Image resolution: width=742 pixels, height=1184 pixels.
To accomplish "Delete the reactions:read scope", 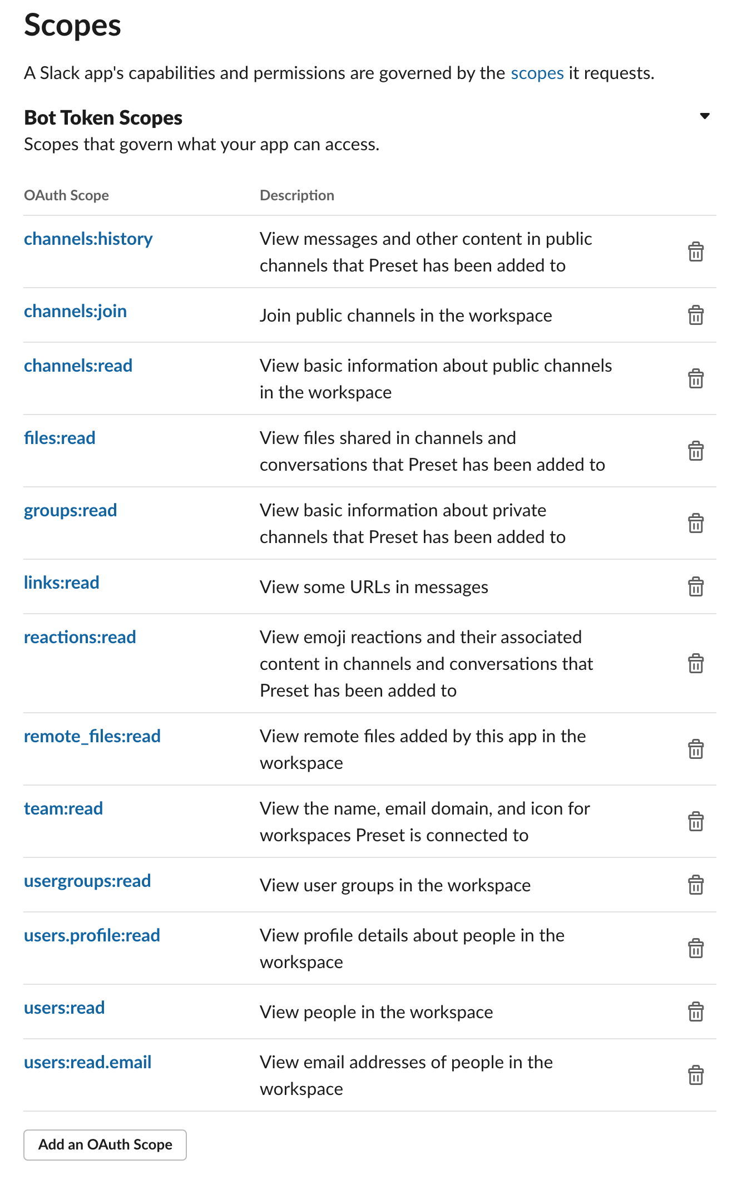I will tap(696, 664).
